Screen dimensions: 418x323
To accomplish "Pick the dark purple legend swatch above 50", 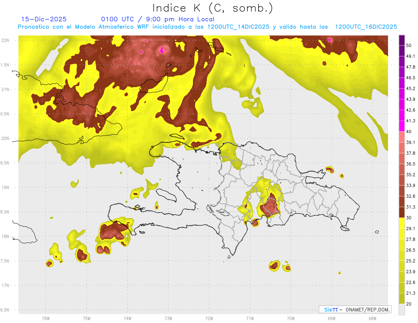I will tap(402, 40).
